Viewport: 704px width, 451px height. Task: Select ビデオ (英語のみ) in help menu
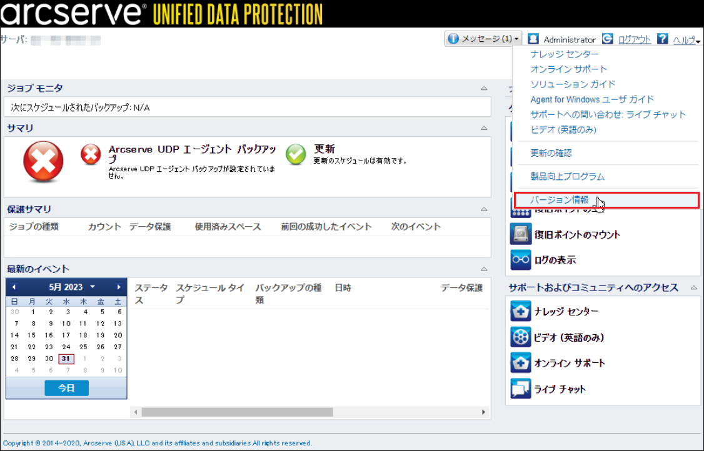click(x=563, y=130)
